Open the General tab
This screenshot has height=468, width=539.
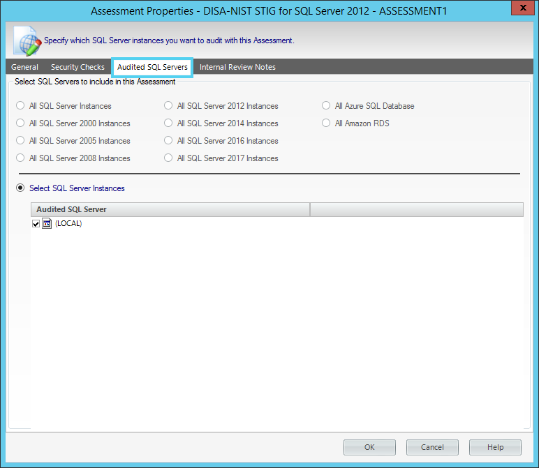point(24,67)
